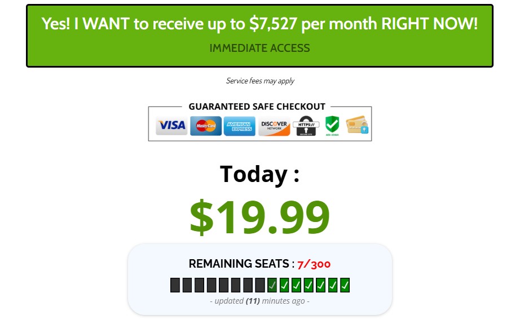Click the credit cards with lock icon
The height and width of the screenshot is (324, 524).
[x=357, y=126]
